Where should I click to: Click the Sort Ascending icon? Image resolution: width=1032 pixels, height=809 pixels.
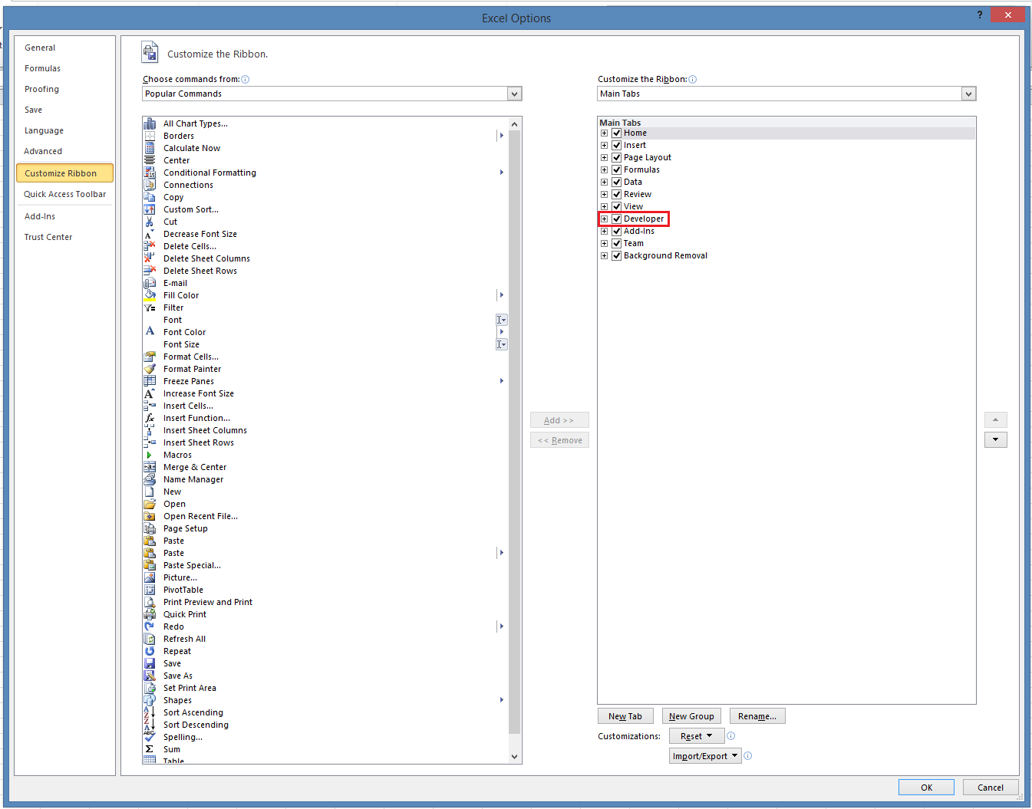[x=150, y=712]
